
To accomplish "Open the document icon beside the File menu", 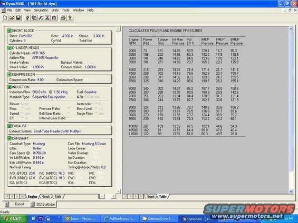I will 3,10.
